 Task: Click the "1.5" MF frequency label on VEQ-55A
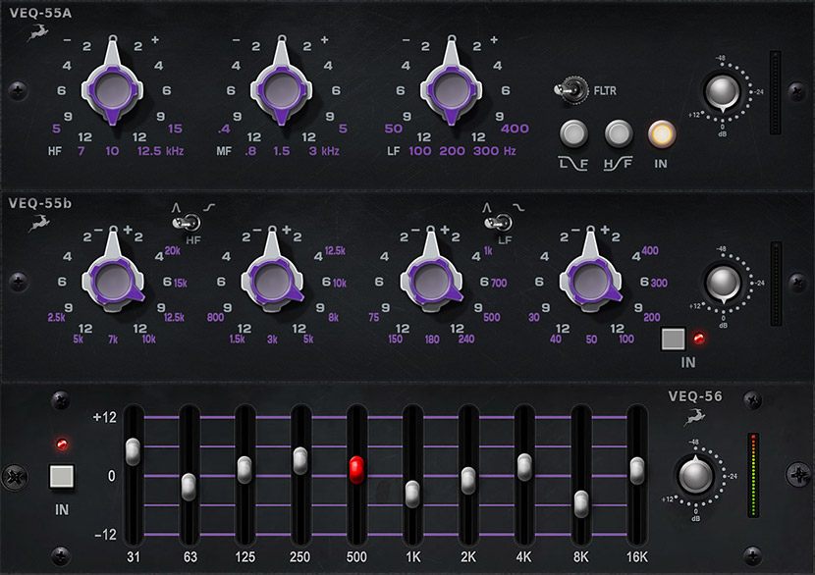click(282, 151)
